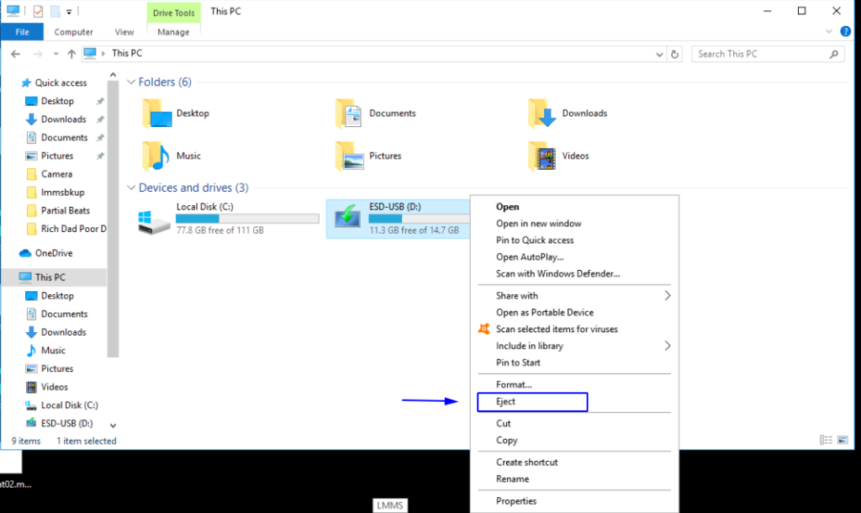This screenshot has height=513, width=861.
Task: Open the Manage tab under Drive Tools
Action: [x=173, y=32]
